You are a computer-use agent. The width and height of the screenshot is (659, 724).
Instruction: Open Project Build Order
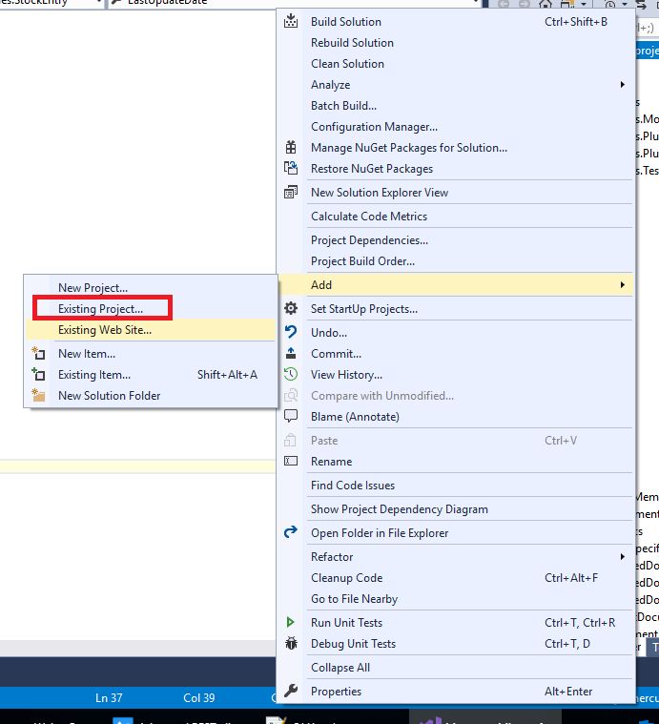click(x=362, y=260)
